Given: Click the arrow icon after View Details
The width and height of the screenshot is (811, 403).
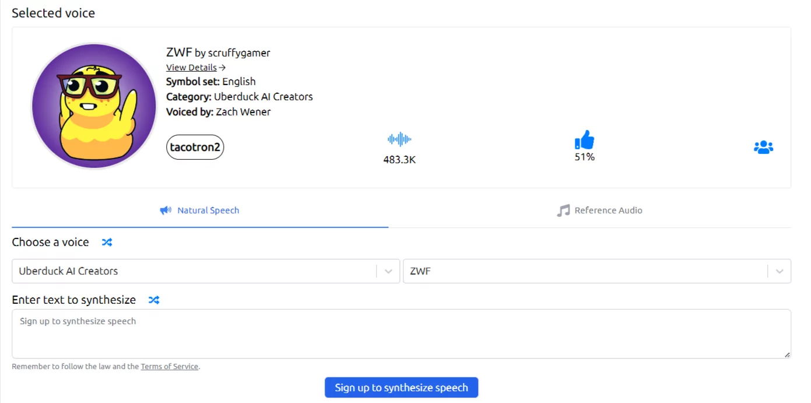Looking at the screenshot, I should point(222,68).
